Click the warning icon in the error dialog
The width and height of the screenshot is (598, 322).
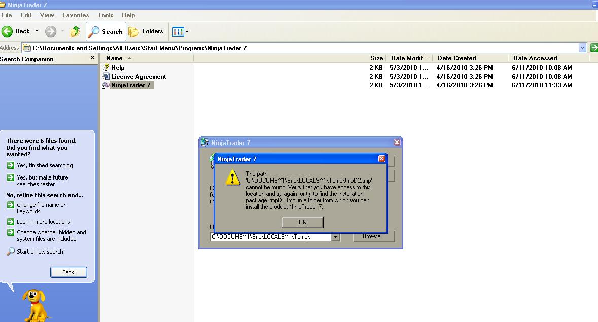(x=233, y=177)
